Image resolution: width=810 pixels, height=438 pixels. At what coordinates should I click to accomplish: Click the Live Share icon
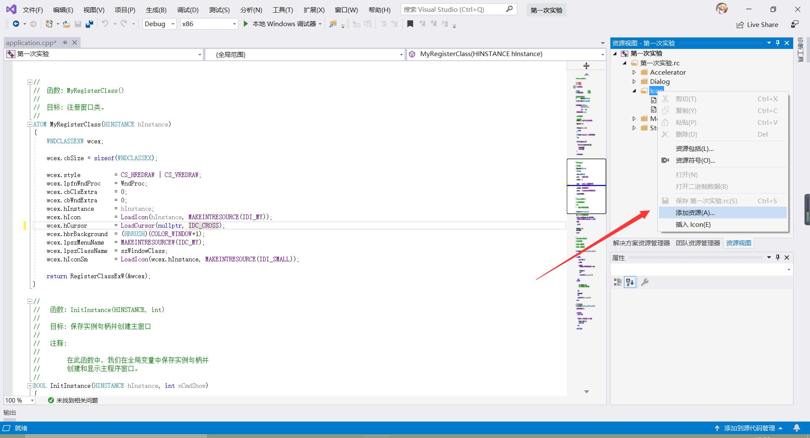click(740, 25)
